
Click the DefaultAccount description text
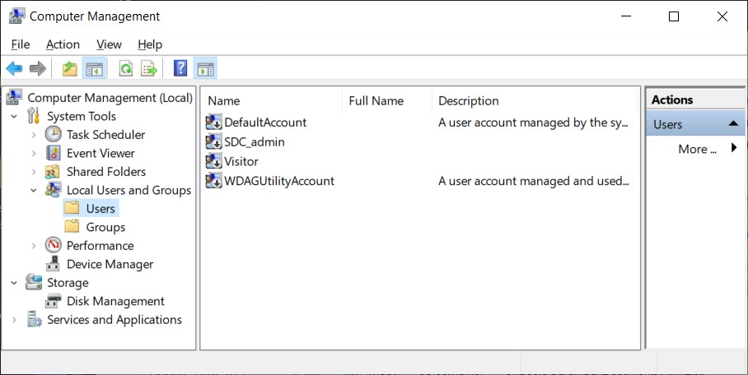(533, 122)
